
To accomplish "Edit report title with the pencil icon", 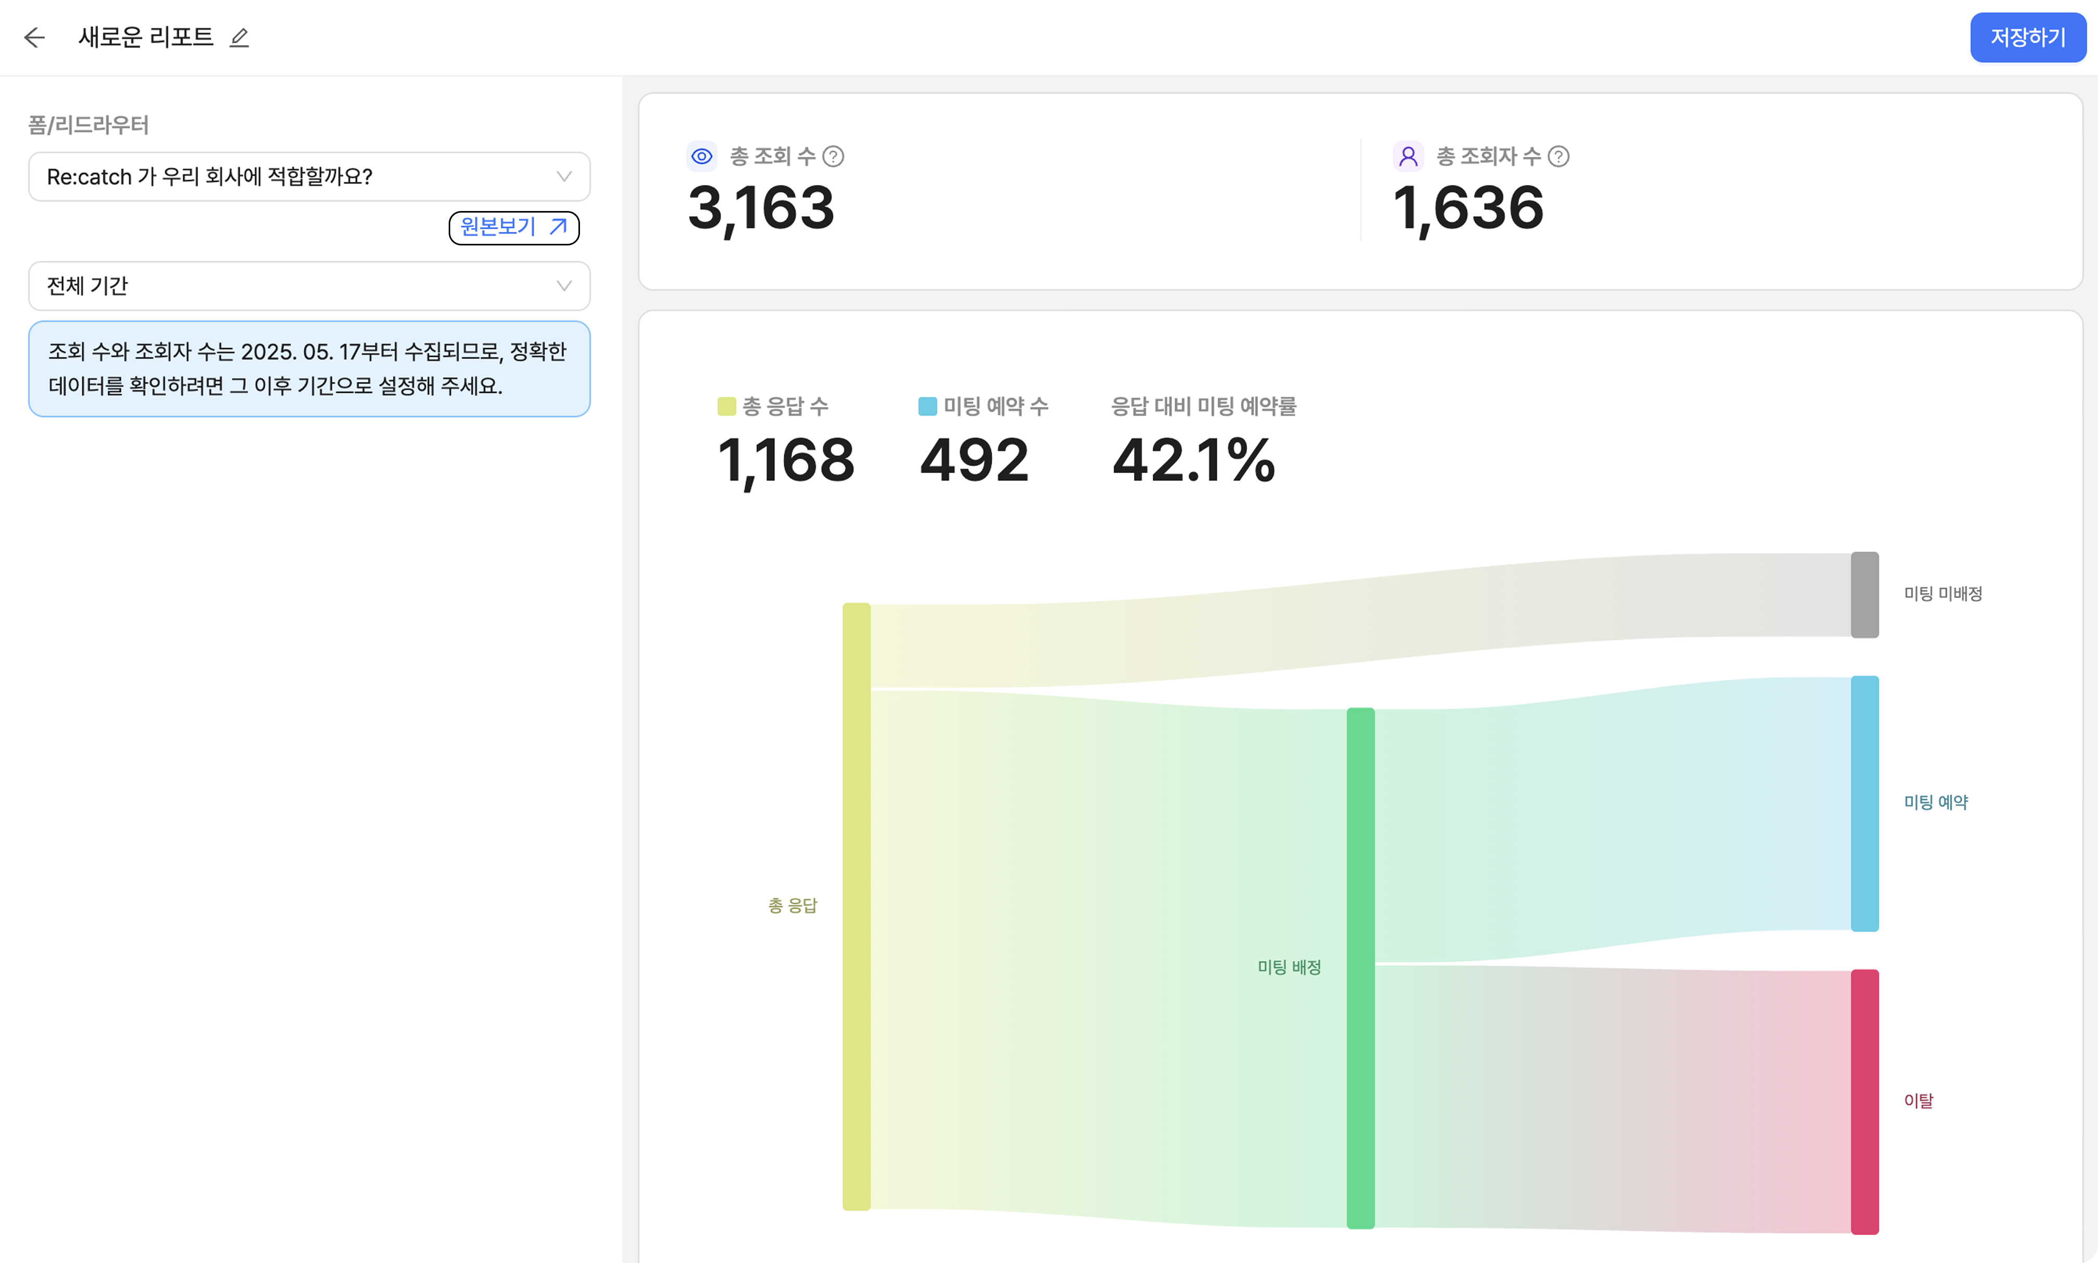I will [239, 38].
